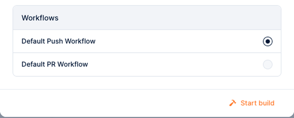Start the build using the orange hammer

(233, 103)
